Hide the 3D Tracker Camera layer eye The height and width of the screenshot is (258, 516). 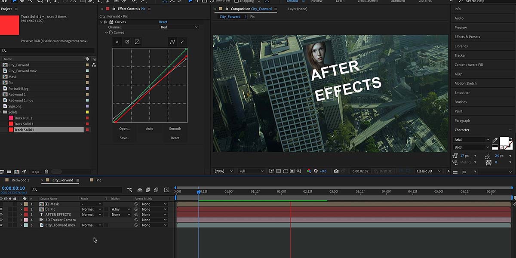2,220
